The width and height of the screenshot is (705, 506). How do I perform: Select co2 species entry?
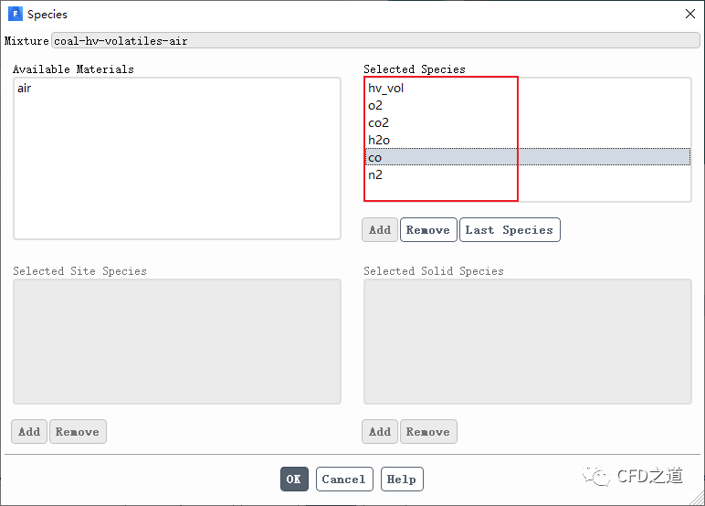pyautogui.click(x=379, y=123)
